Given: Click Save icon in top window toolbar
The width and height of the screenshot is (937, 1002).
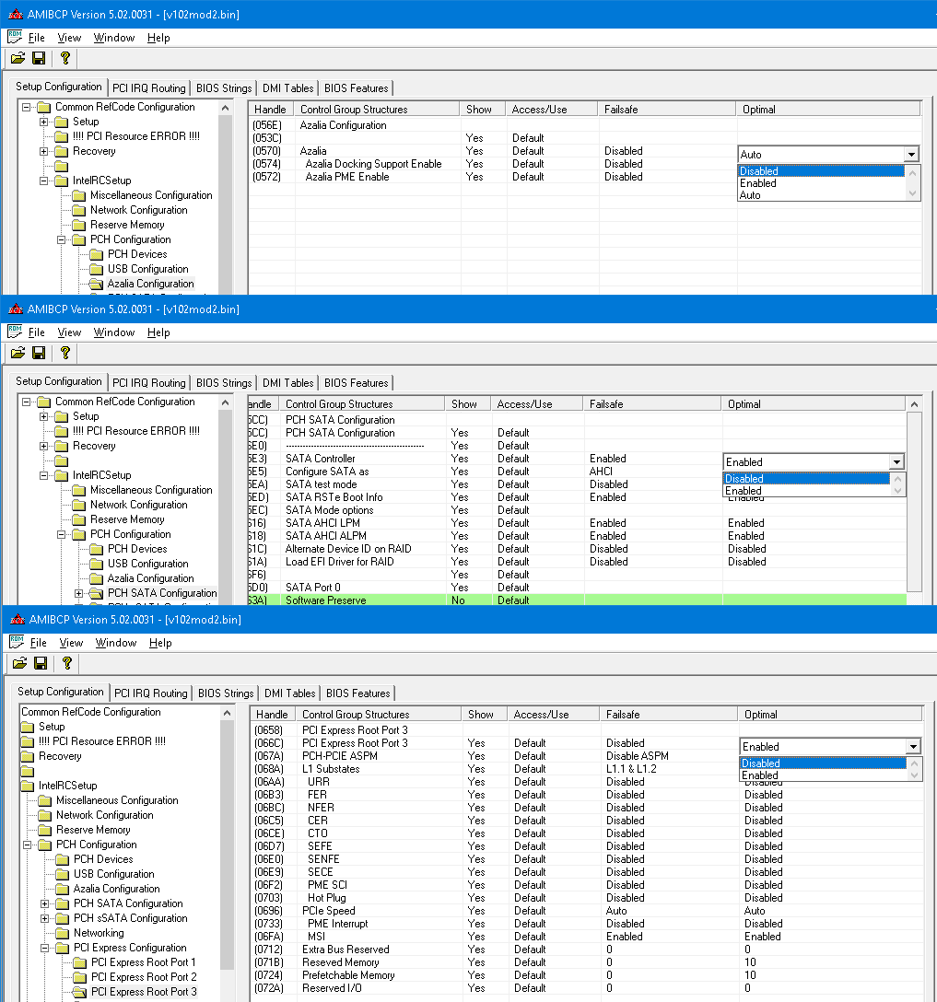Looking at the screenshot, I should [x=39, y=58].
